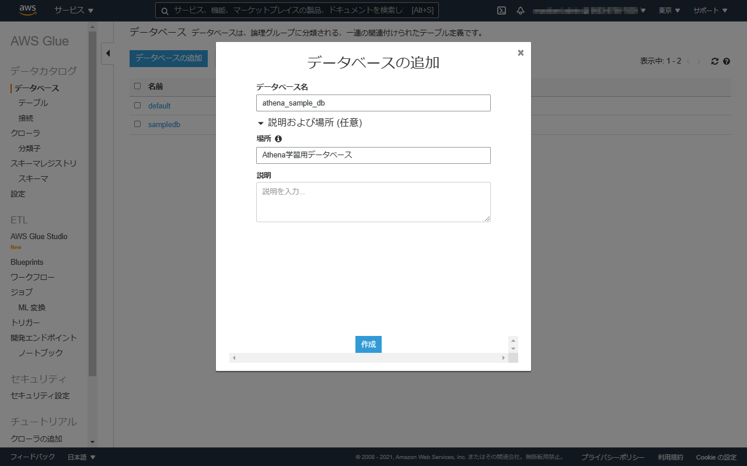Viewport: 747px width, 466px height.
Task: Open the blurred account name dropdown
Action: coord(590,10)
